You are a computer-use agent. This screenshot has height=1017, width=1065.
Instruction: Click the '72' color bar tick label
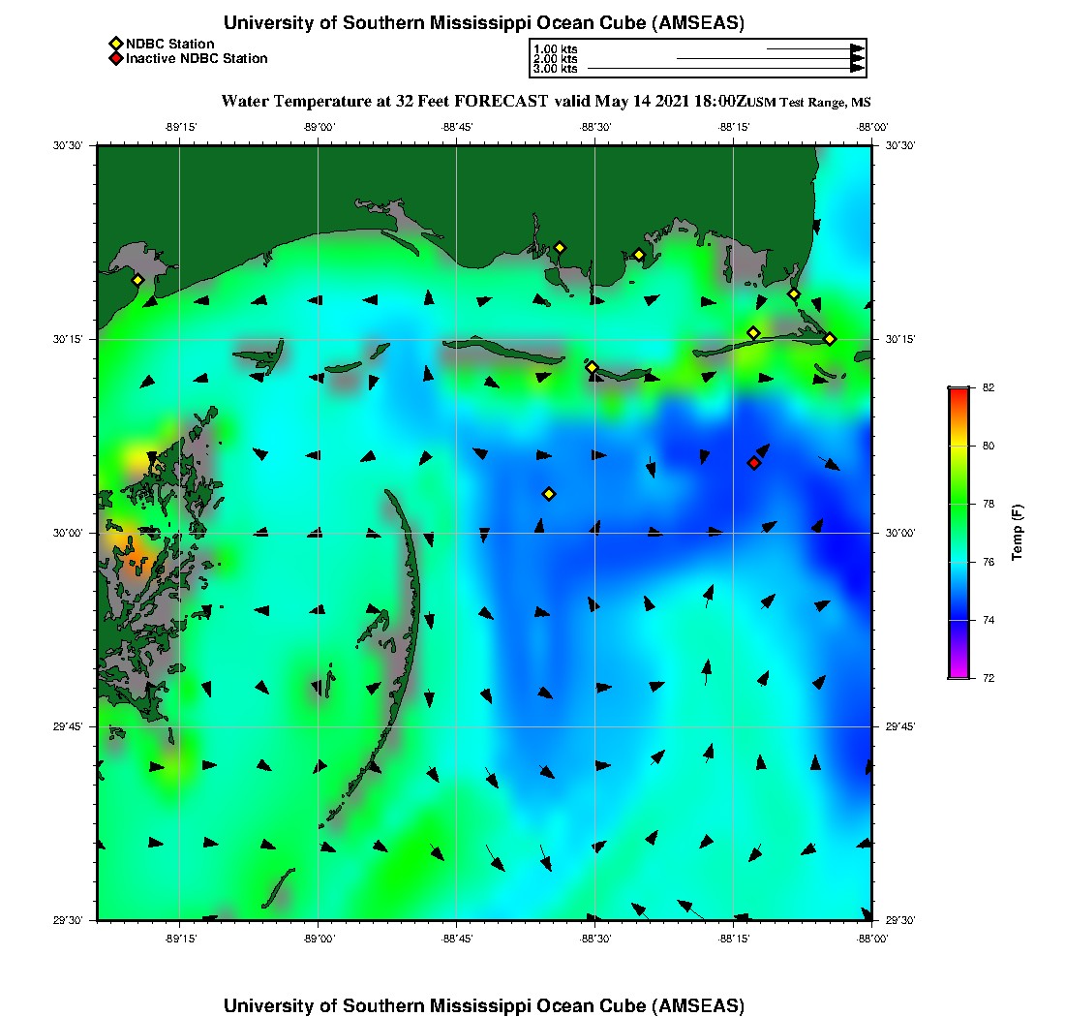[x=989, y=678]
